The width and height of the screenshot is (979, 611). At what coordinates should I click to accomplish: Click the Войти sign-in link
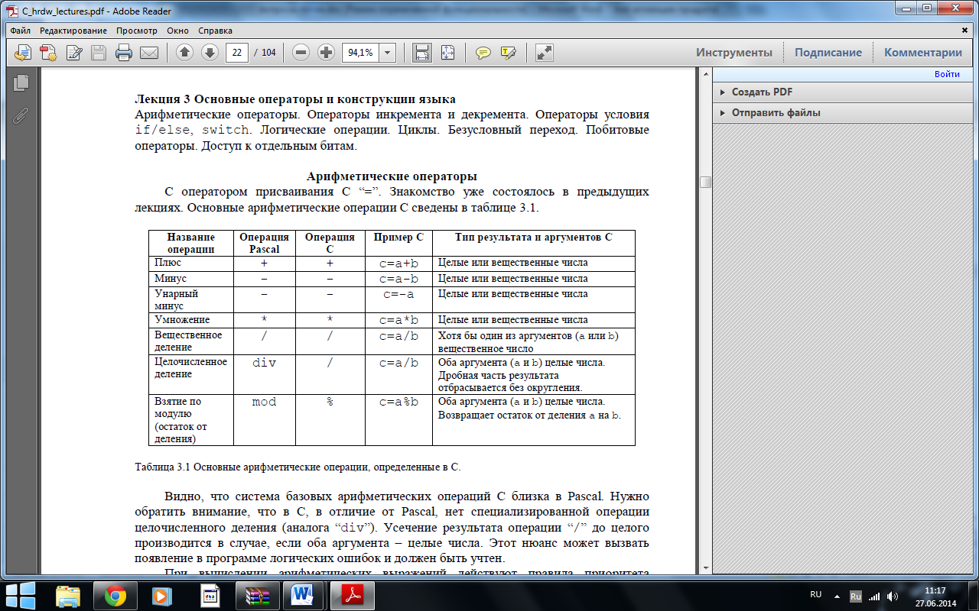(x=947, y=74)
